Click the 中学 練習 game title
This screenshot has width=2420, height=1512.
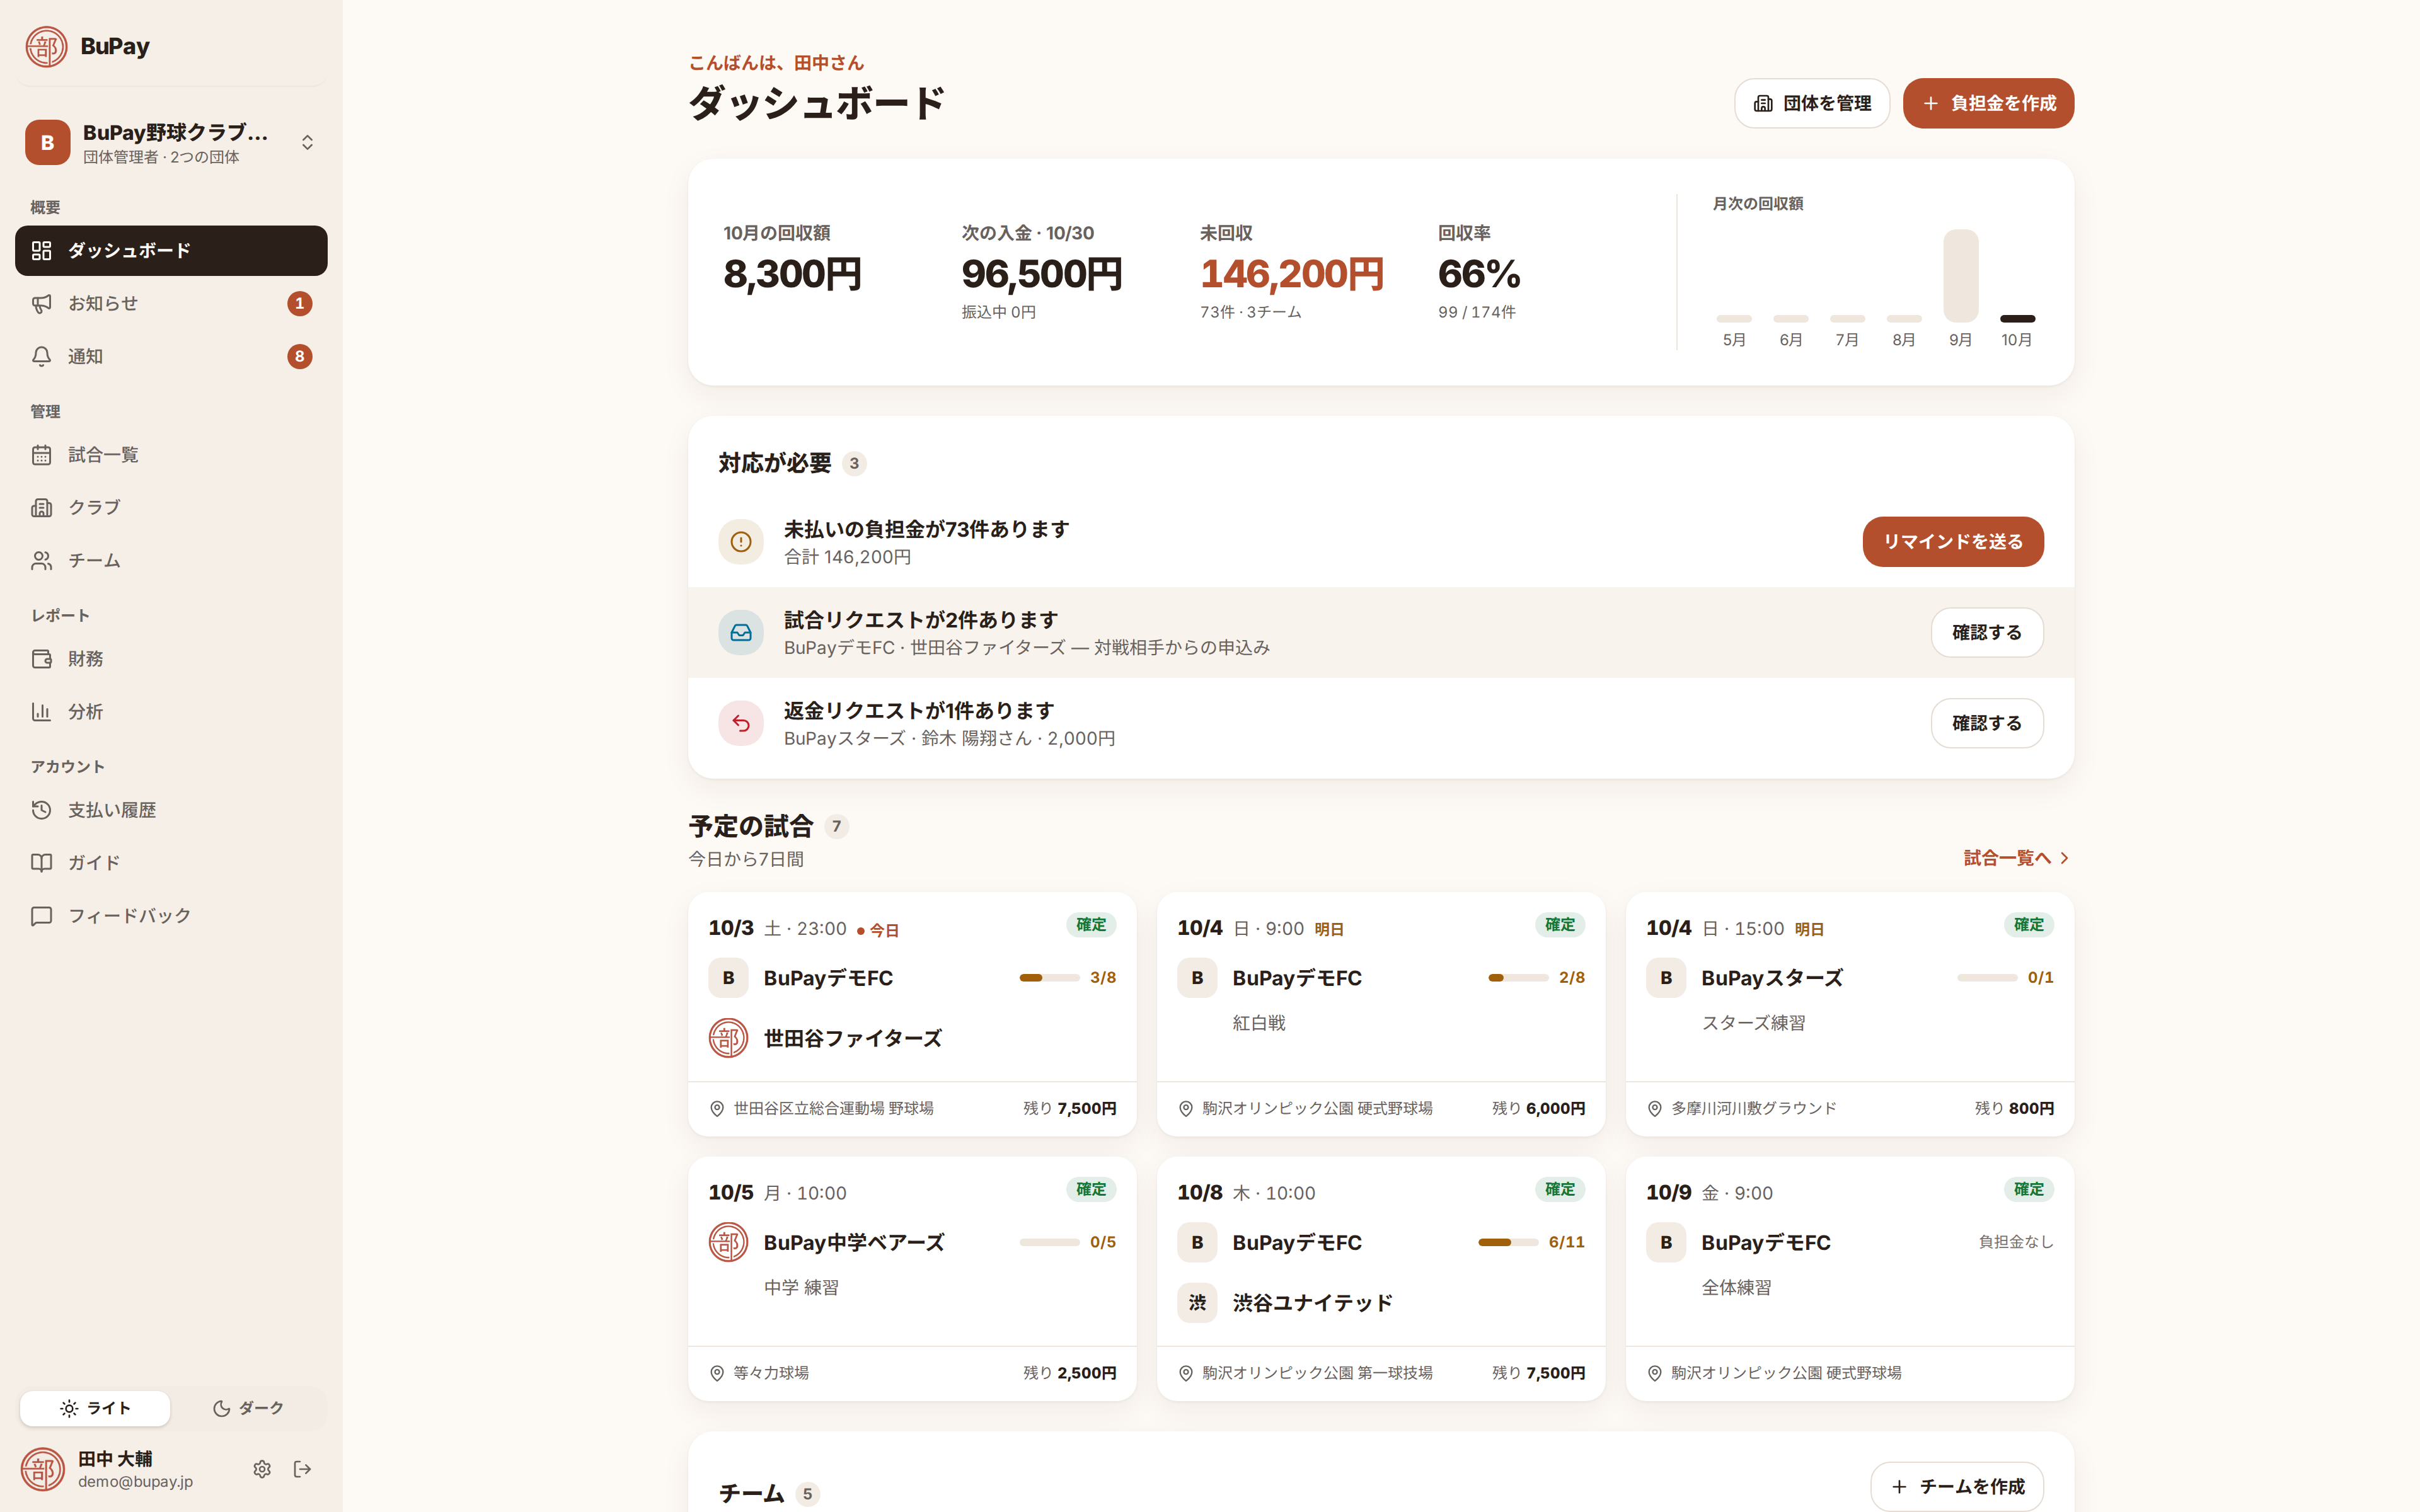801,1288
